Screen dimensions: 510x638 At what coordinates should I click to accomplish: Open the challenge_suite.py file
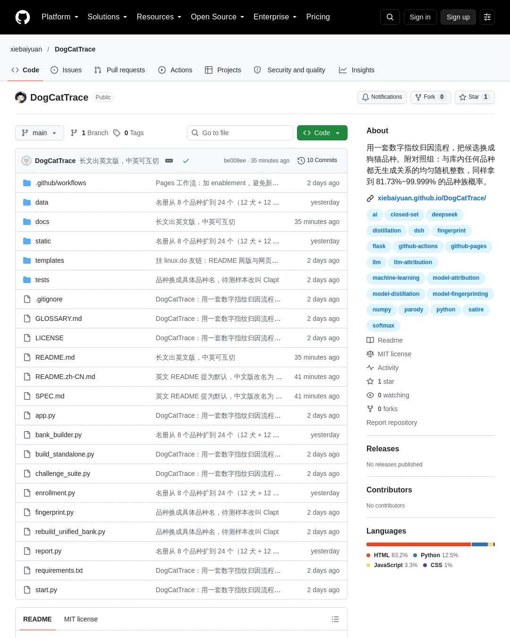pos(63,474)
